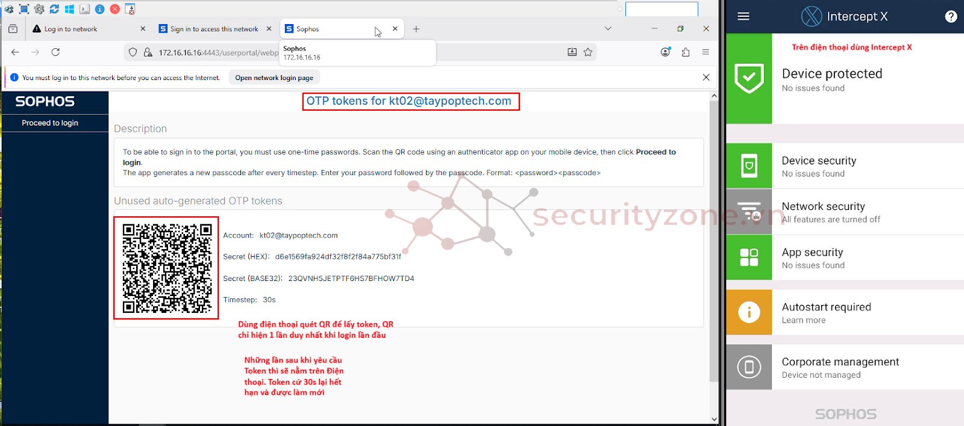Open the App security grid icon
The width and height of the screenshot is (964, 426).
coord(749,257)
